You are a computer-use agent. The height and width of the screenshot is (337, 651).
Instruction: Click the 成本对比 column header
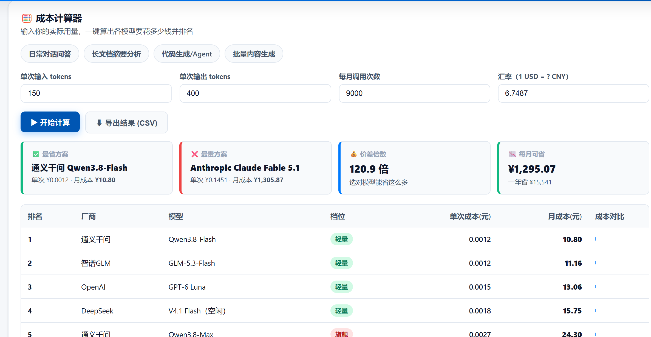pos(610,216)
